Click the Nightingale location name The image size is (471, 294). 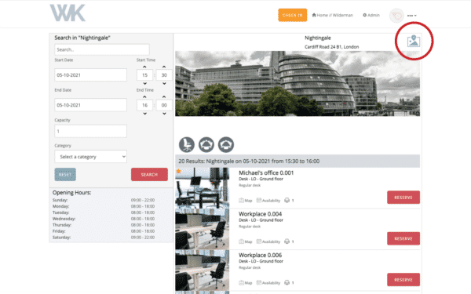(x=318, y=38)
